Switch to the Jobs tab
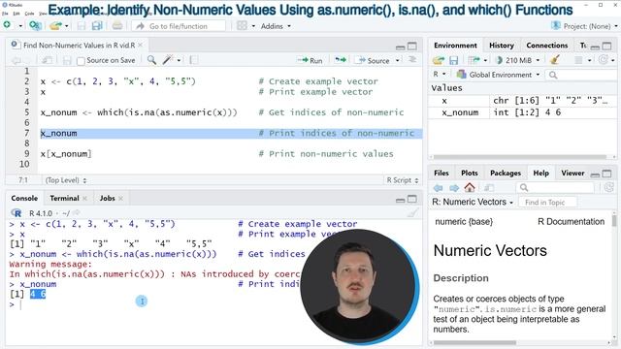This screenshot has width=621, height=349. [107, 198]
